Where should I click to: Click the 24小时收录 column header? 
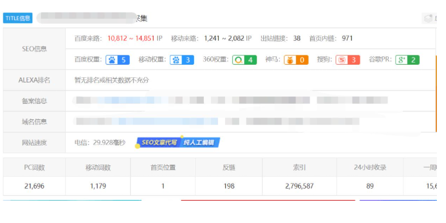[370, 168]
